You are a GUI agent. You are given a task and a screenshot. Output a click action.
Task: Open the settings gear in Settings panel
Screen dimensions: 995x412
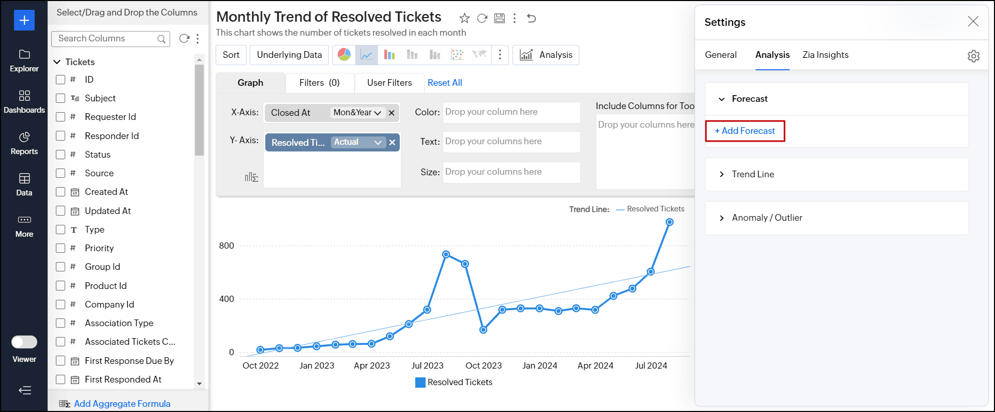coord(973,56)
